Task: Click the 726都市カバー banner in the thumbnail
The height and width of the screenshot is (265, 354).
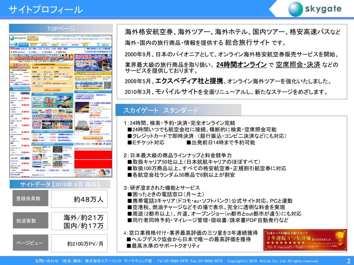Action: (37, 149)
